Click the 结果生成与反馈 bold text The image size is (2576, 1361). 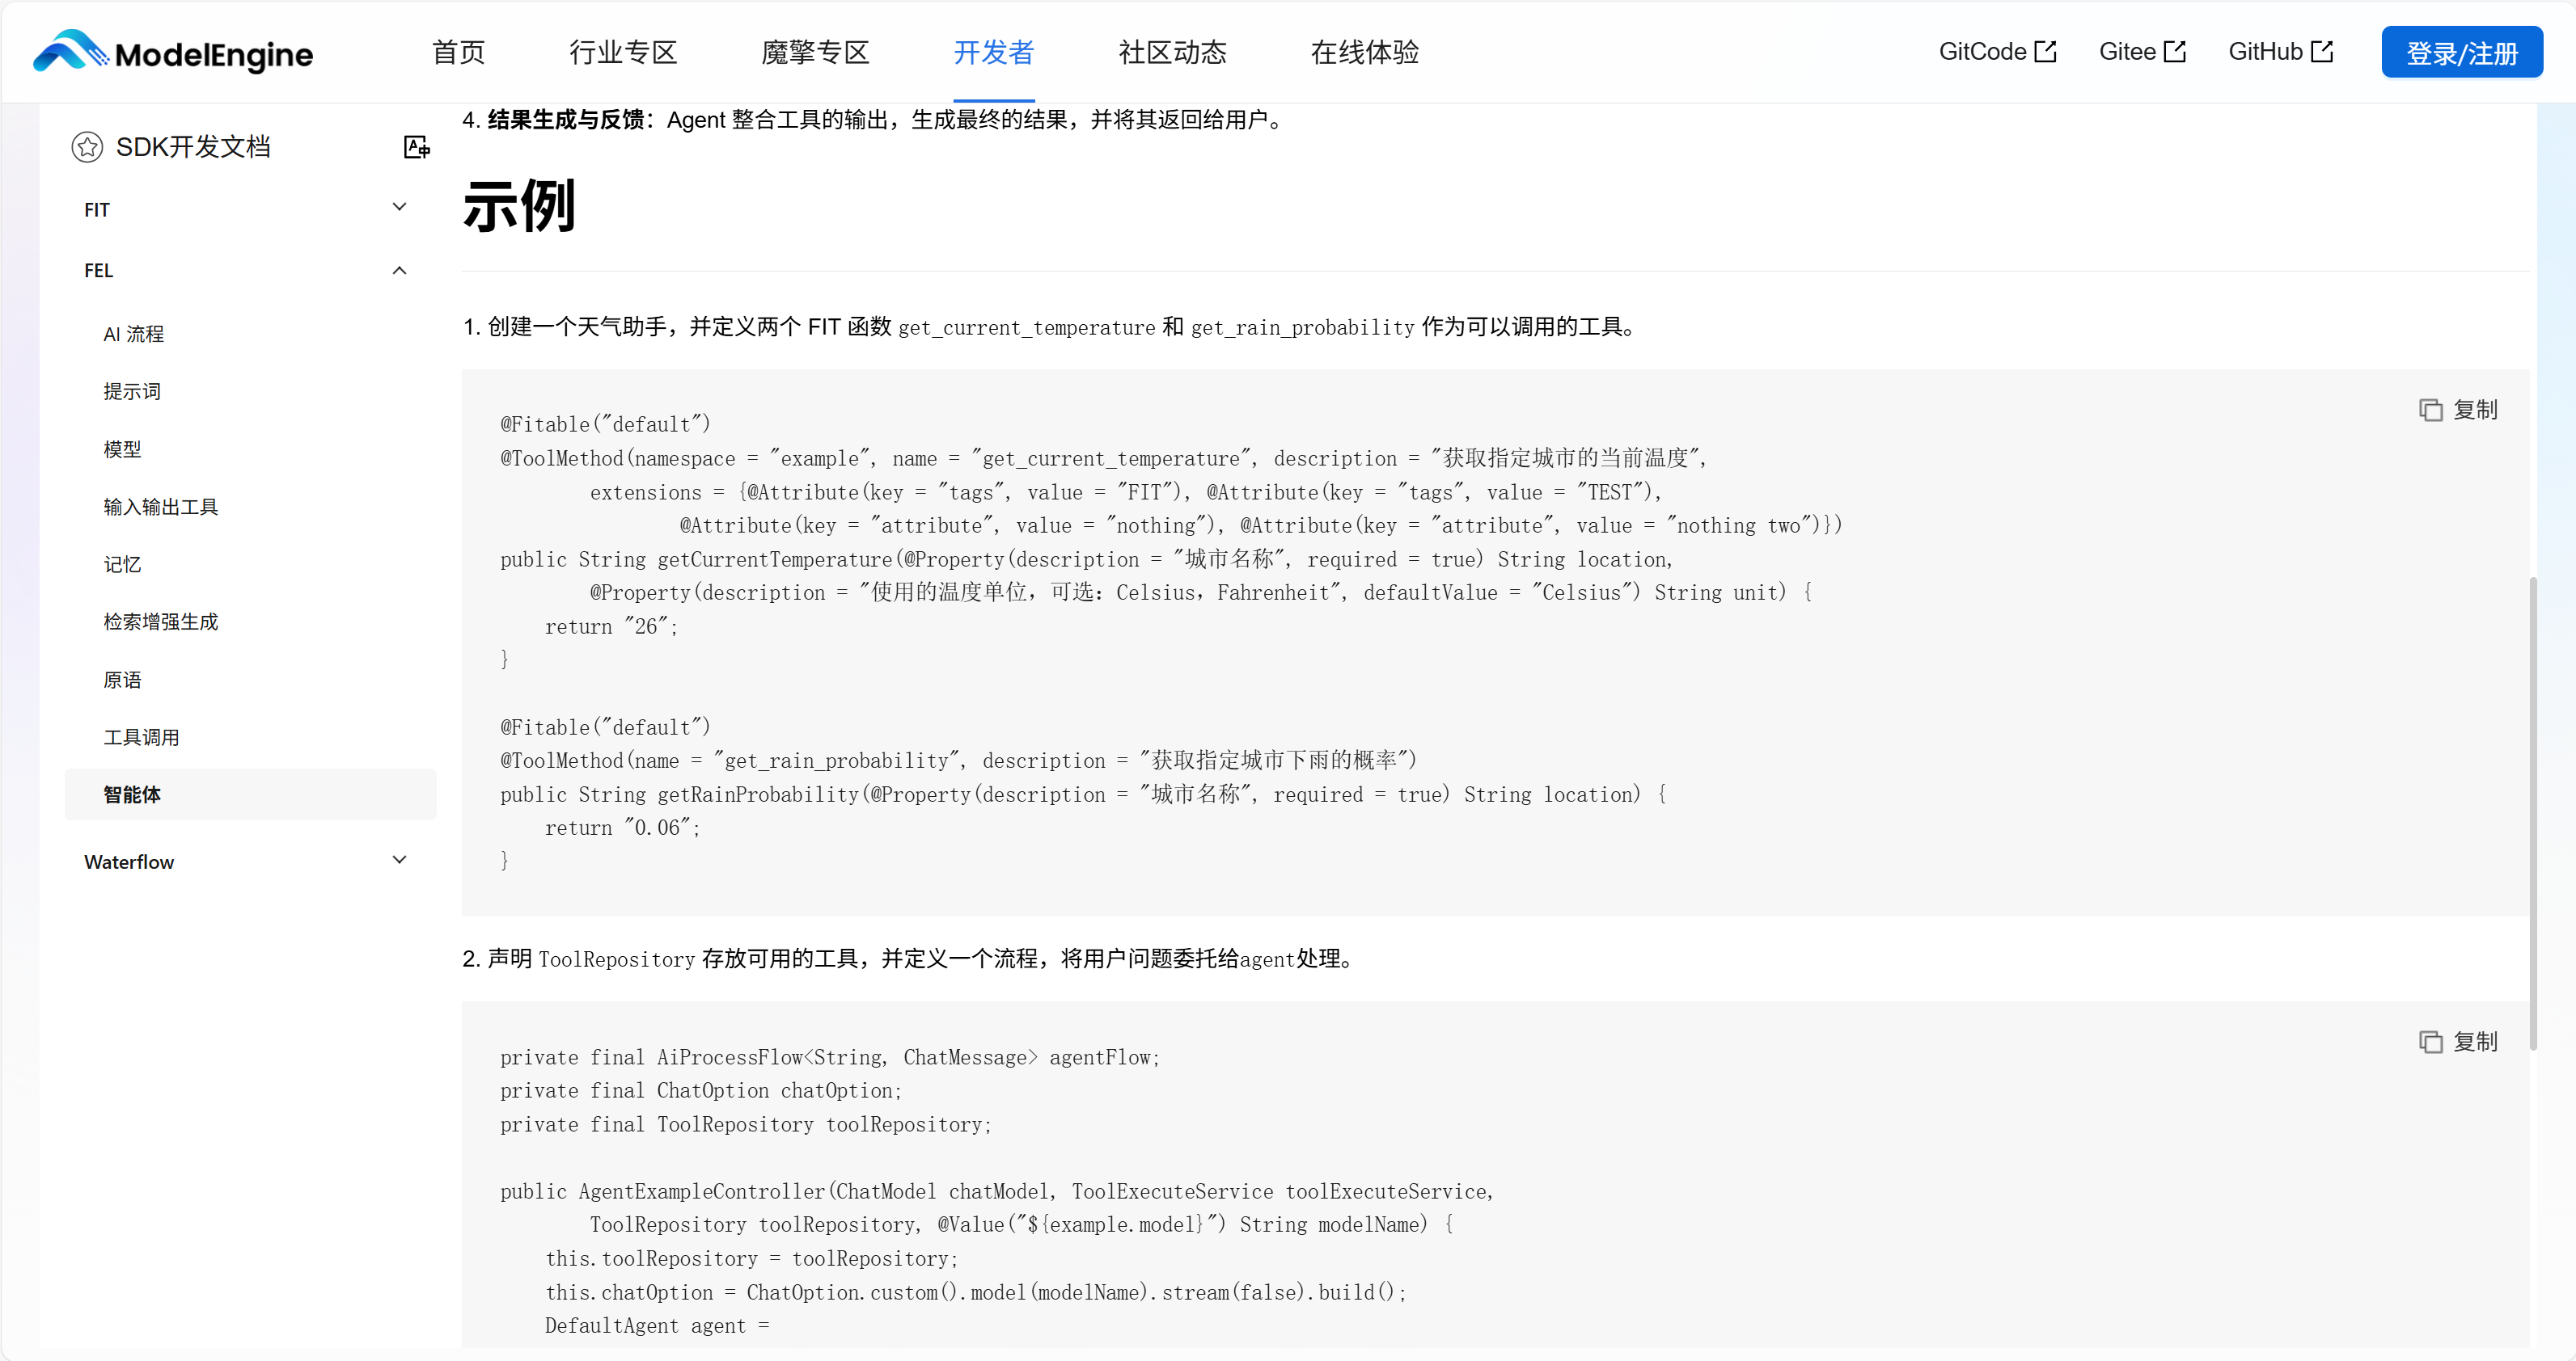point(566,120)
